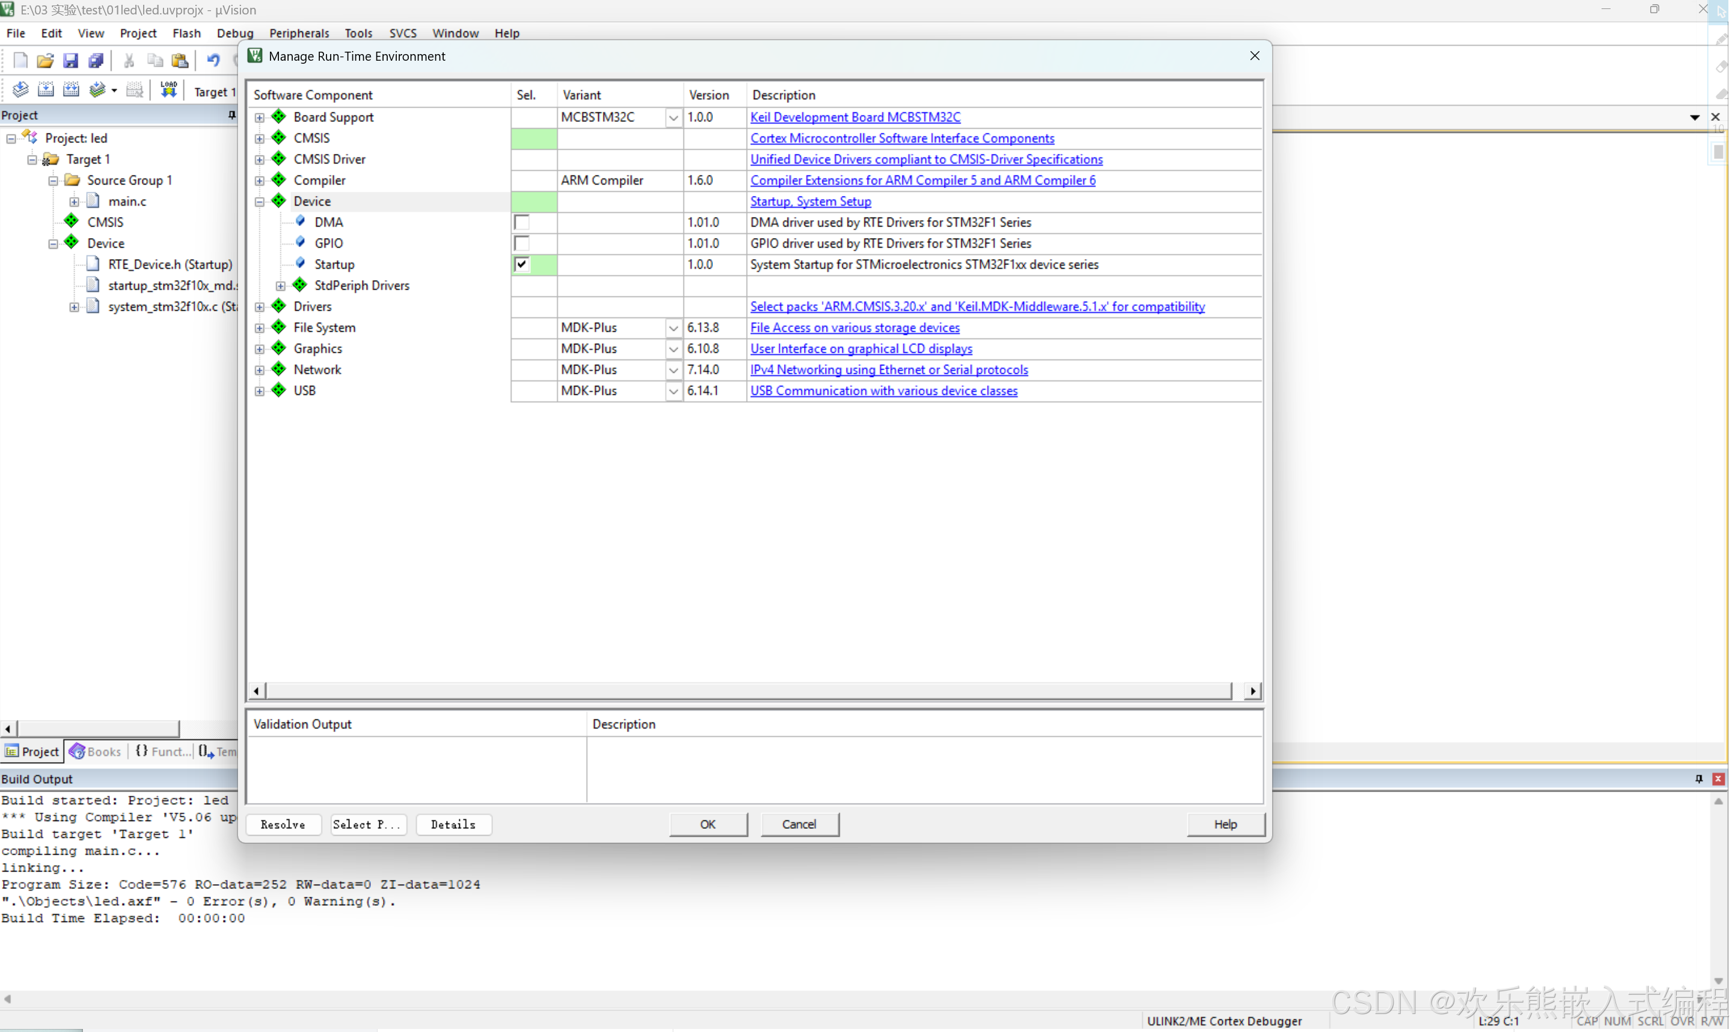Click the Open file folder icon
Image resolution: width=1732 pixels, height=1032 pixels.
click(45, 61)
